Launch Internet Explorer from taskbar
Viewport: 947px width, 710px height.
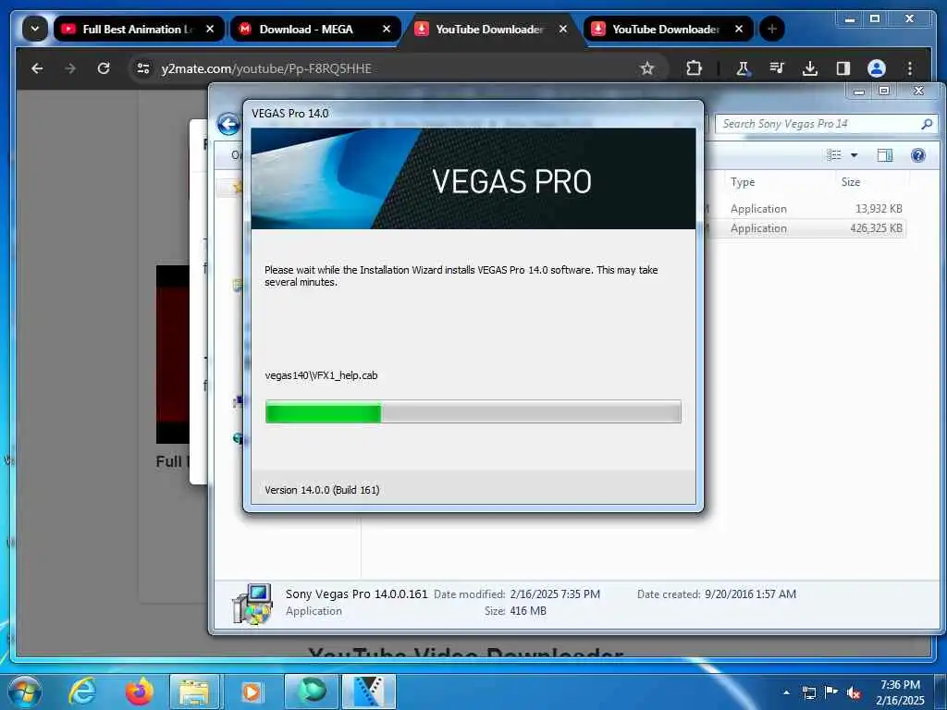tap(81, 692)
